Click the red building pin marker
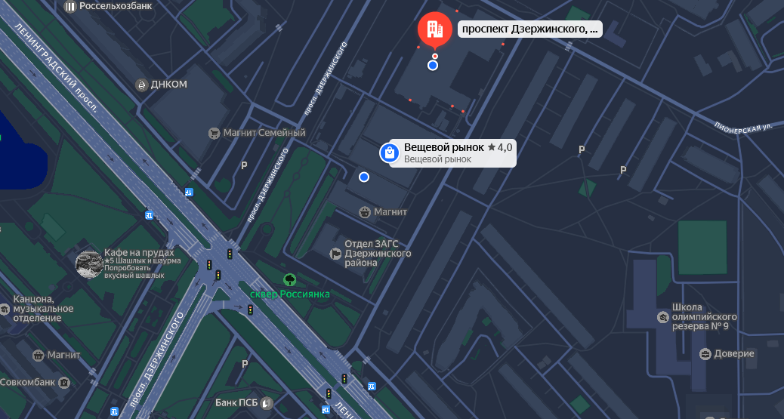Image resolution: width=784 pixels, height=419 pixels. (434, 29)
